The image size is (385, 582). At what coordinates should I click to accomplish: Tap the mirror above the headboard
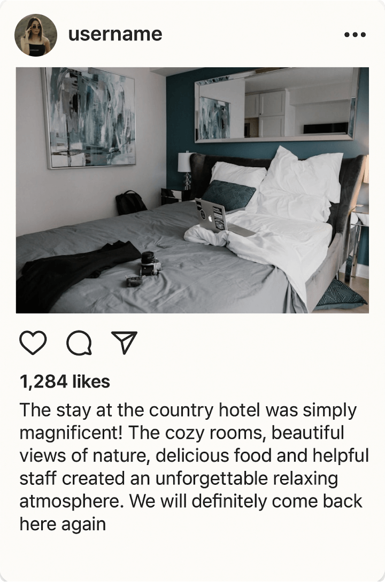277,105
